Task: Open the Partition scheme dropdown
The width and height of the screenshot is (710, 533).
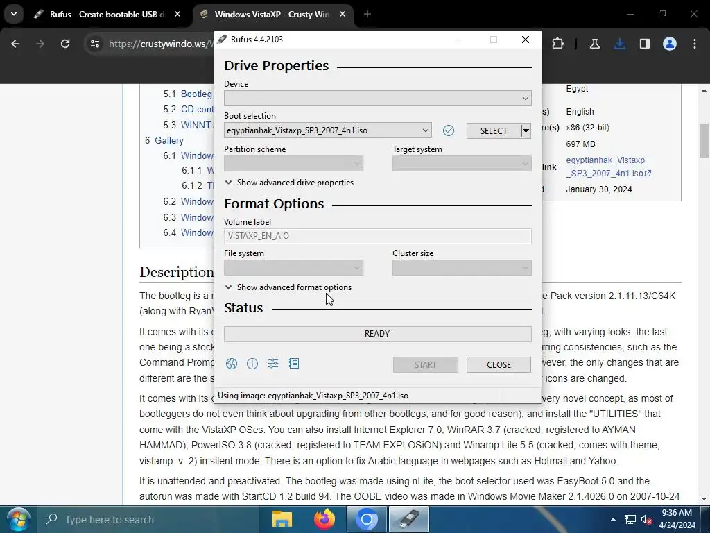Action: click(293, 164)
